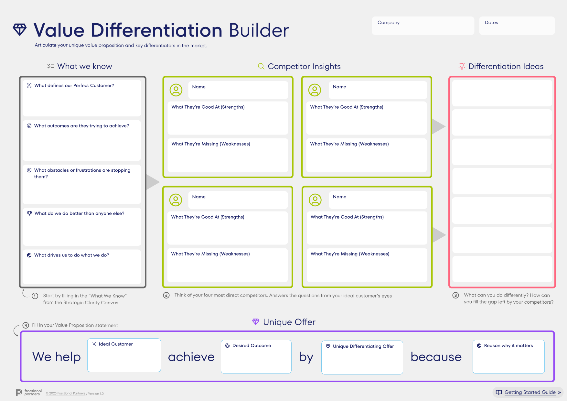
Task: Click the What outcomes are they trying to achieve box
Action: (82, 141)
